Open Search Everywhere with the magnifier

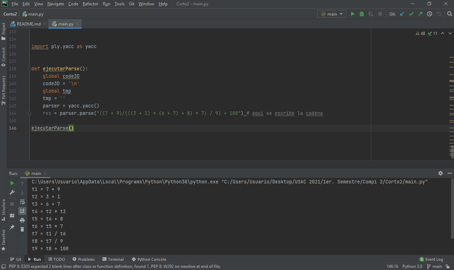pyautogui.click(x=449, y=14)
